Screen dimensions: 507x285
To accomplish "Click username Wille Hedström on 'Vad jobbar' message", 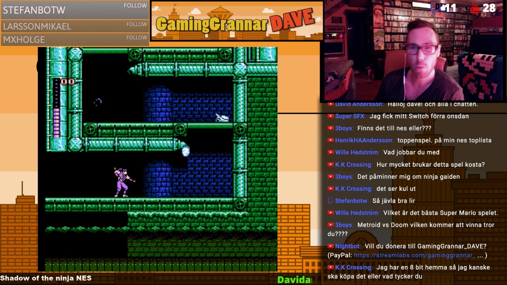I will point(357,152).
